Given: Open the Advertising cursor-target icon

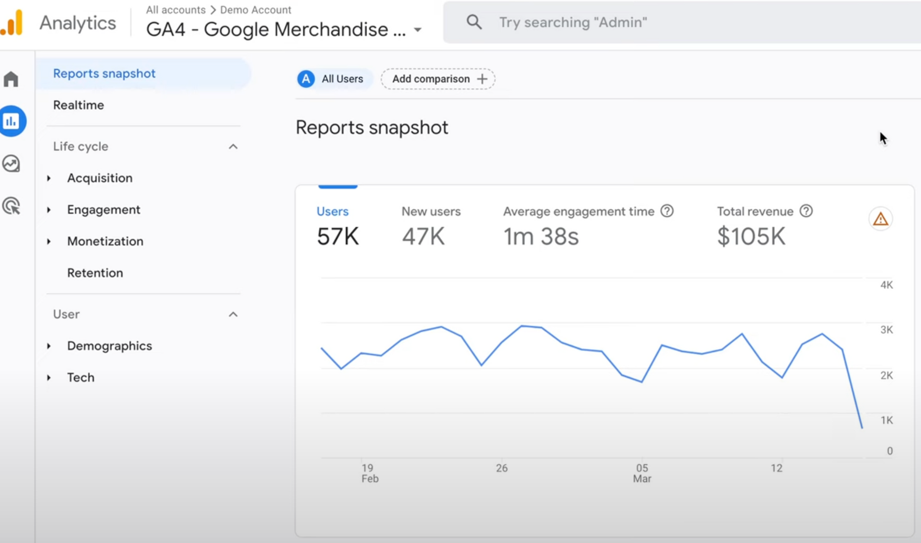Looking at the screenshot, I should click(11, 206).
